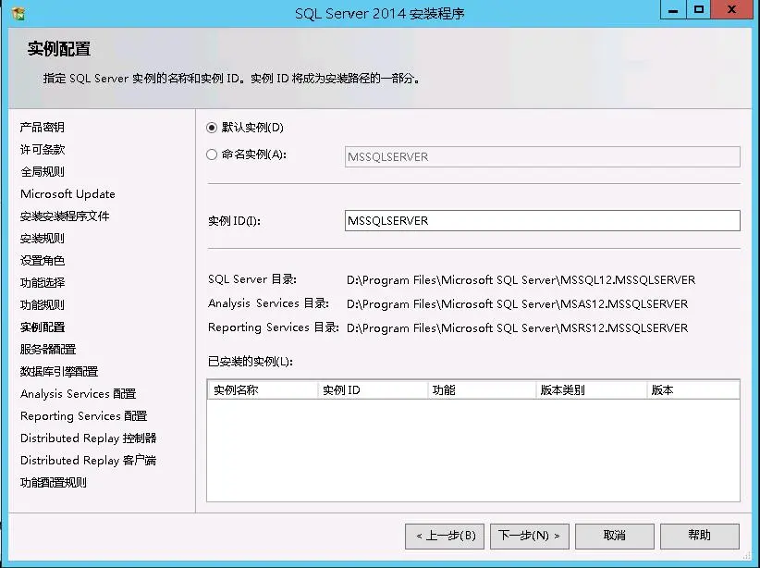Select the current 实例配置 step in sidebar
The width and height of the screenshot is (760, 568).
point(43,327)
